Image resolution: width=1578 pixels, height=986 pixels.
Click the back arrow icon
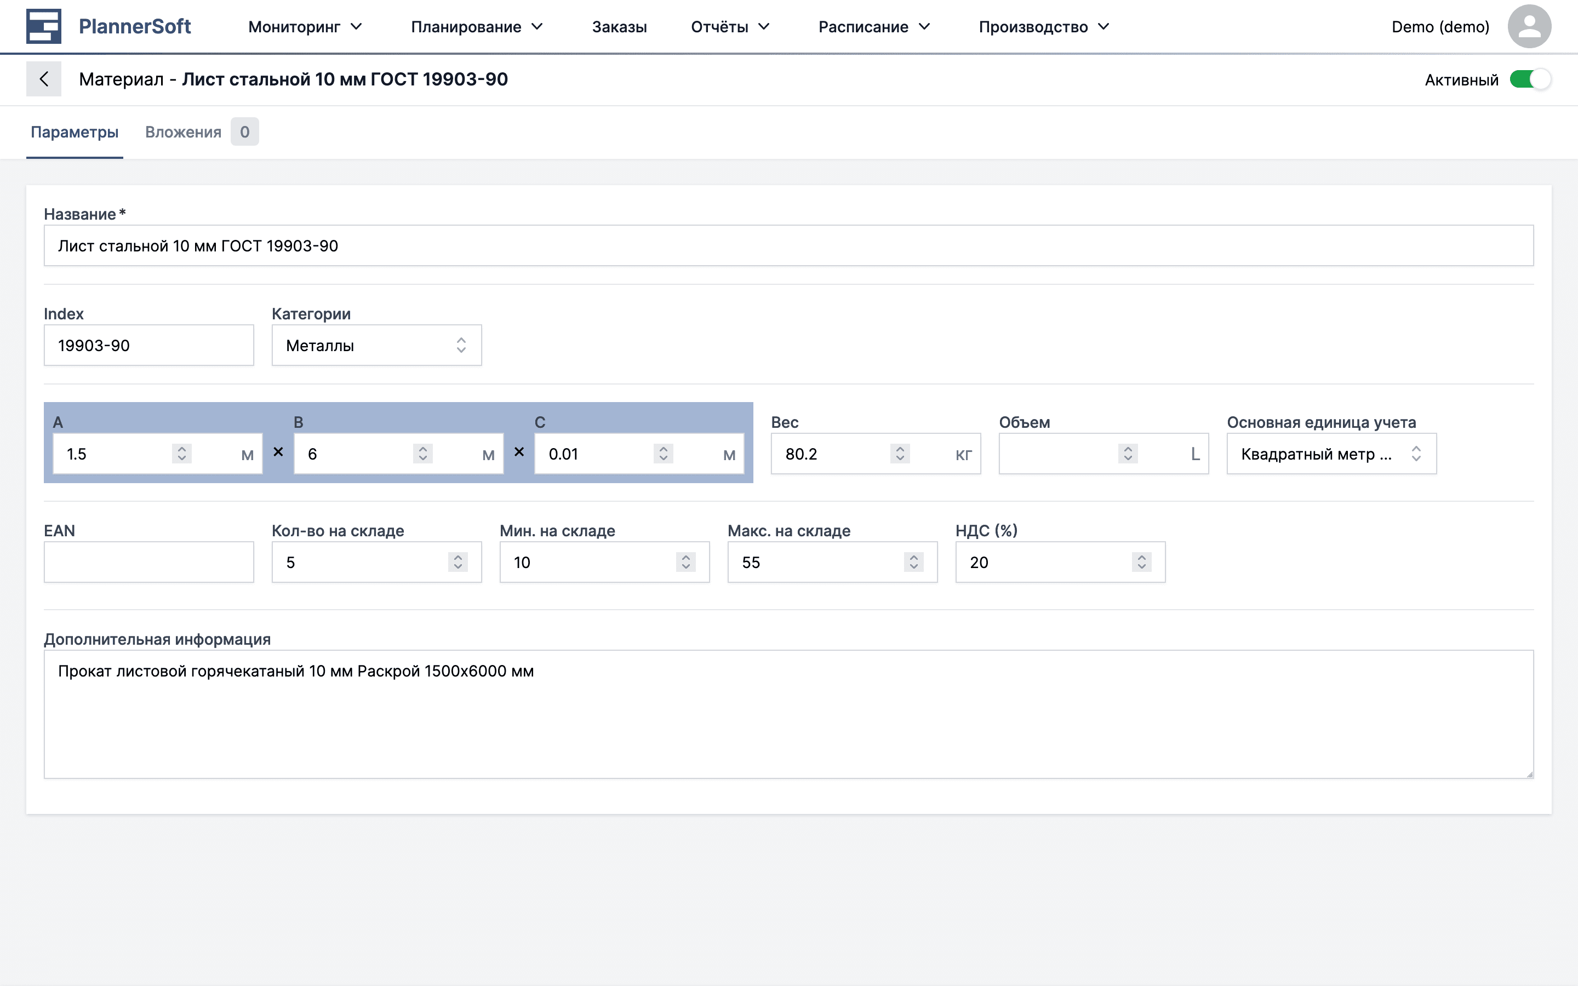[44, 79]
